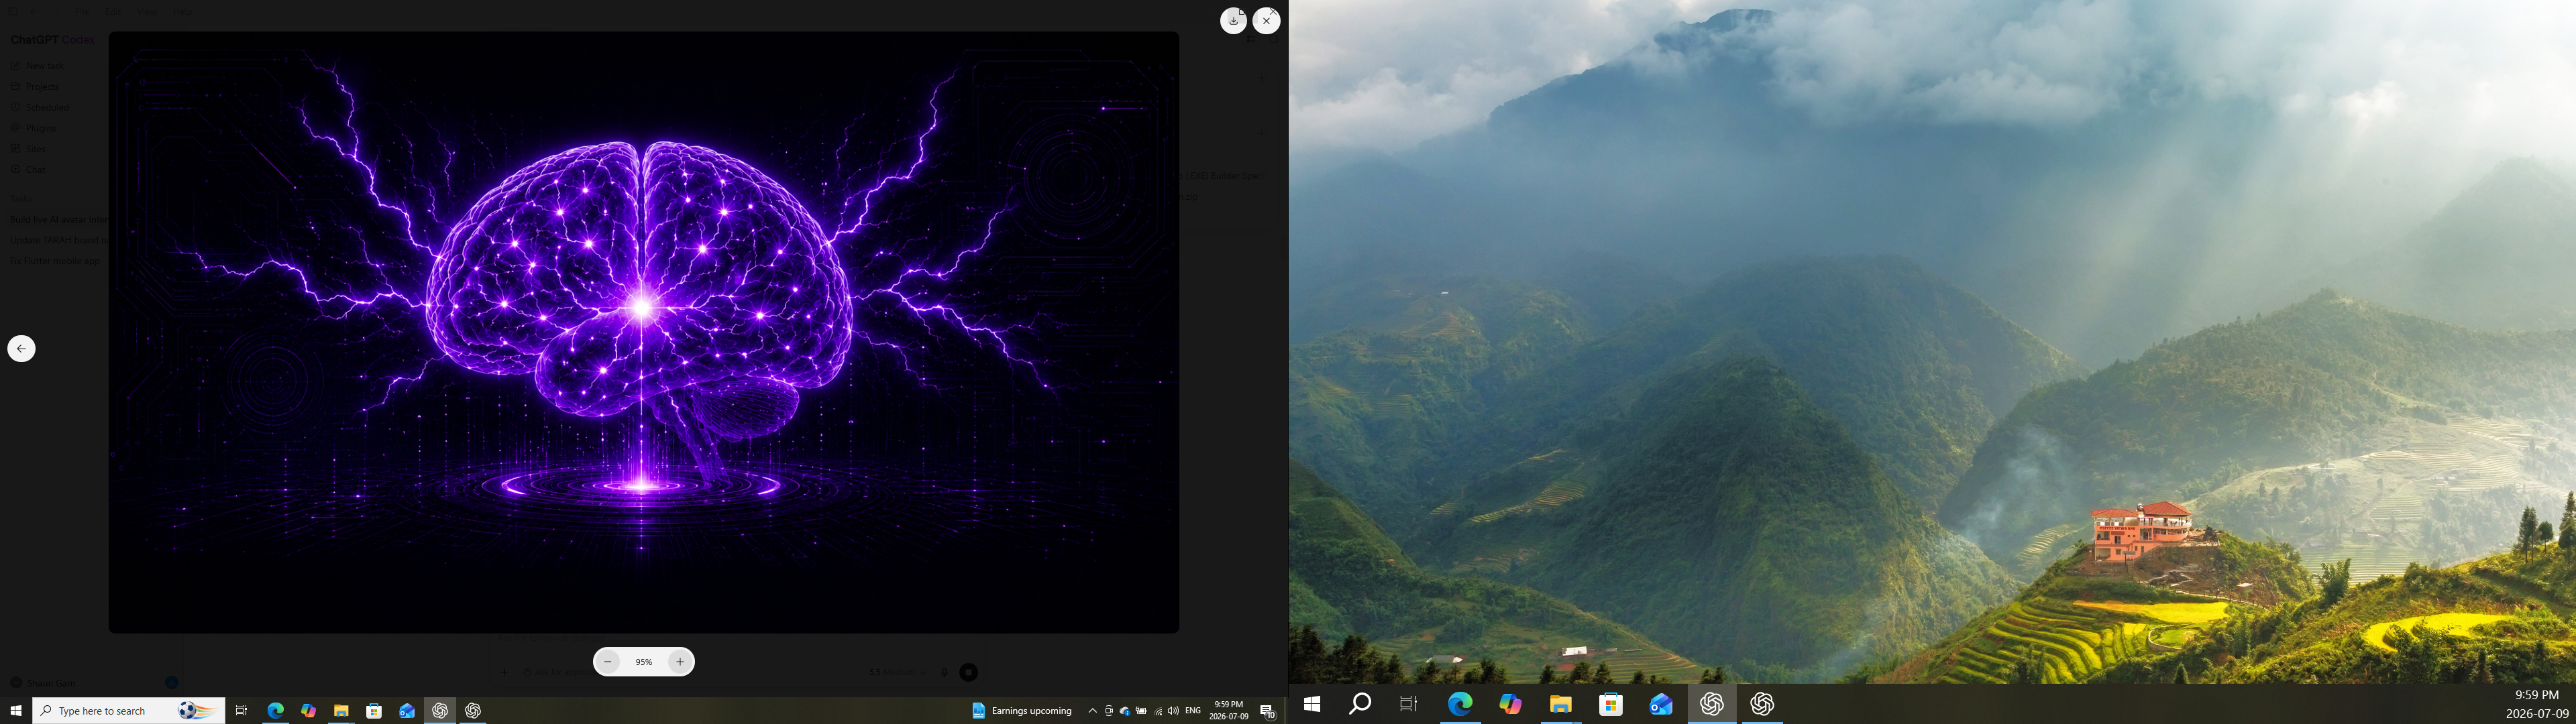Download the brain image from the viewer
2576x724 pixels.
tap(1233, 21)
